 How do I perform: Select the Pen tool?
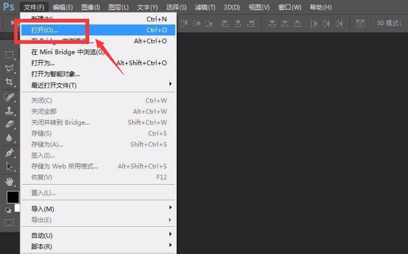[9, 153]
